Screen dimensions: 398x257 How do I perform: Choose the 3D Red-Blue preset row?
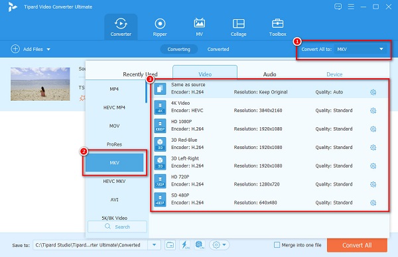pyautogui.click(x=270, y=144)
